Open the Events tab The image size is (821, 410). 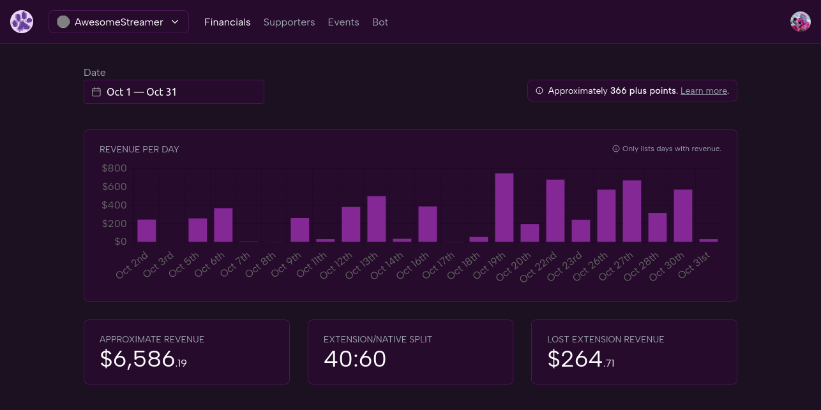click(x=343, y=22)
